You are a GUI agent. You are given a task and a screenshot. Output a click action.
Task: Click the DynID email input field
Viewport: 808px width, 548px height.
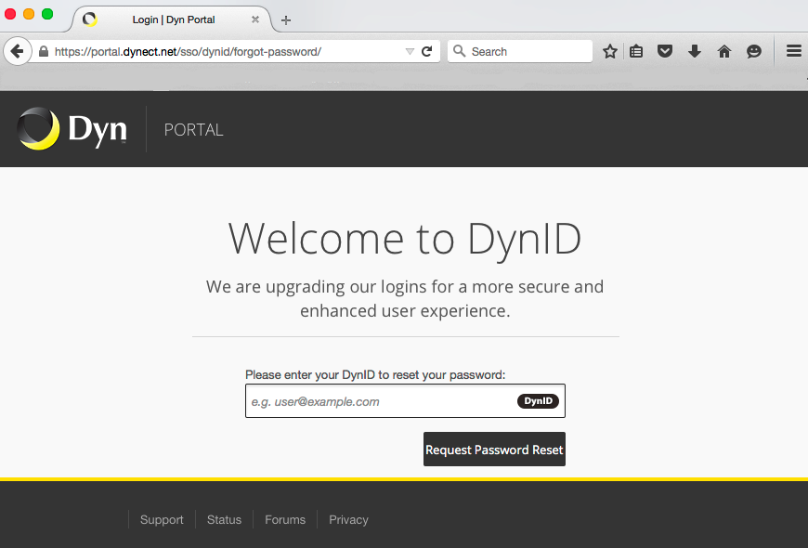pos(405,401)
